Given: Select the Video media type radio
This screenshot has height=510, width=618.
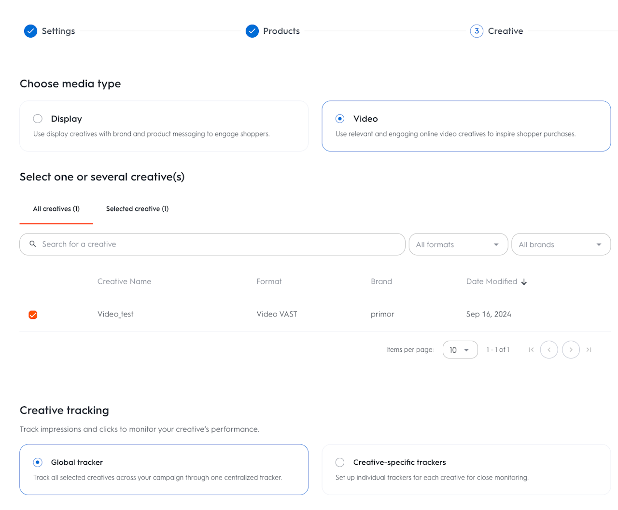Looking at the screenshot, I should [x=340, y=119].
